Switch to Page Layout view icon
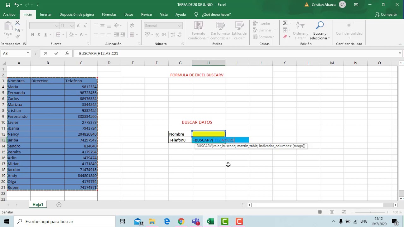Screen dimensions: 404x227 click(332, 212)
